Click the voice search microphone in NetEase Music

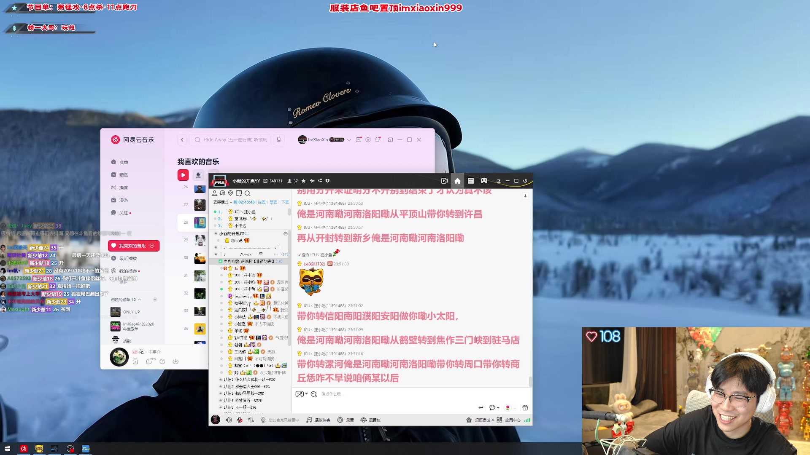278,140
